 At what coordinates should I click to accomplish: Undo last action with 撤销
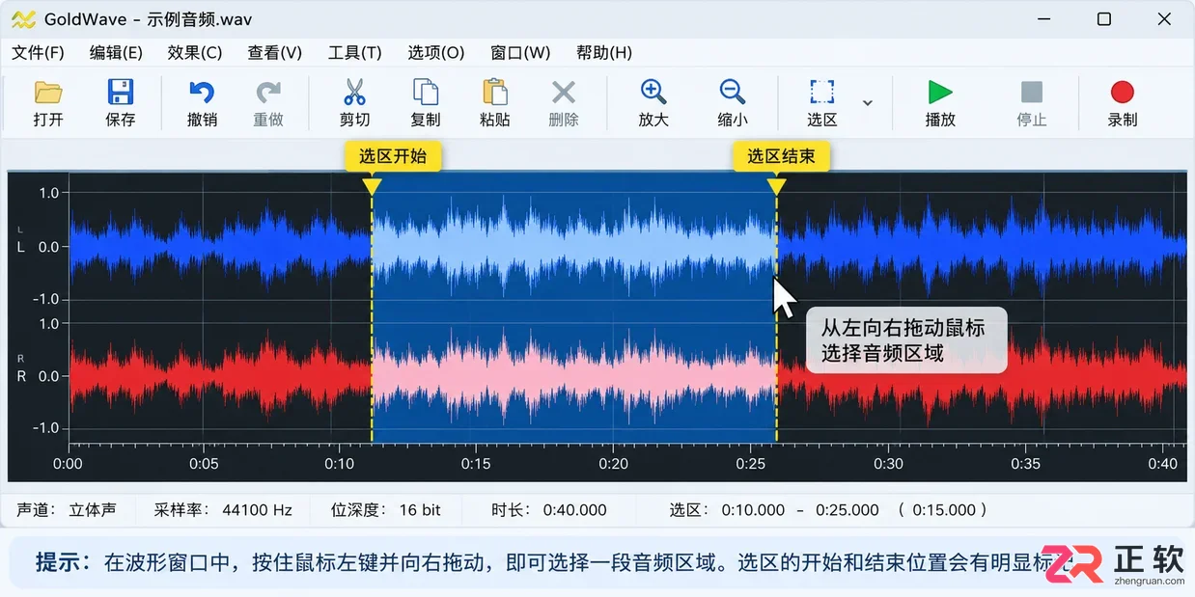(x=202, y=94)
